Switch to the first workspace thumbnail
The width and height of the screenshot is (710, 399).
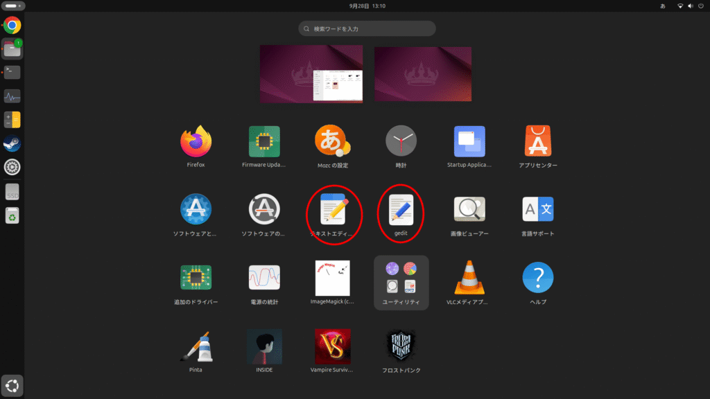click(311, 73)
